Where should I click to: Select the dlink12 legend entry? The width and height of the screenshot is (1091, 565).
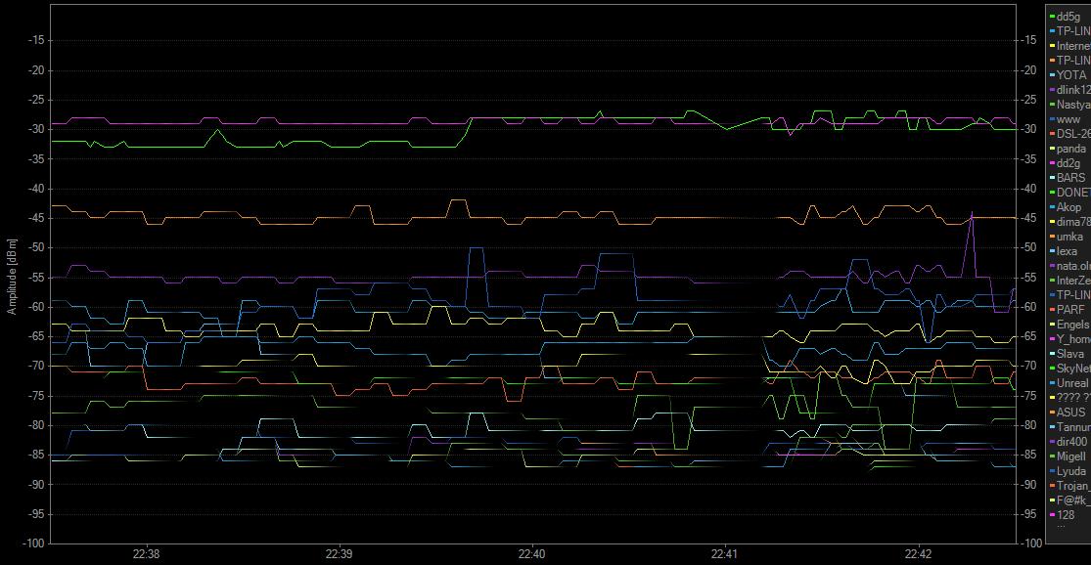tap(1070, 90)
